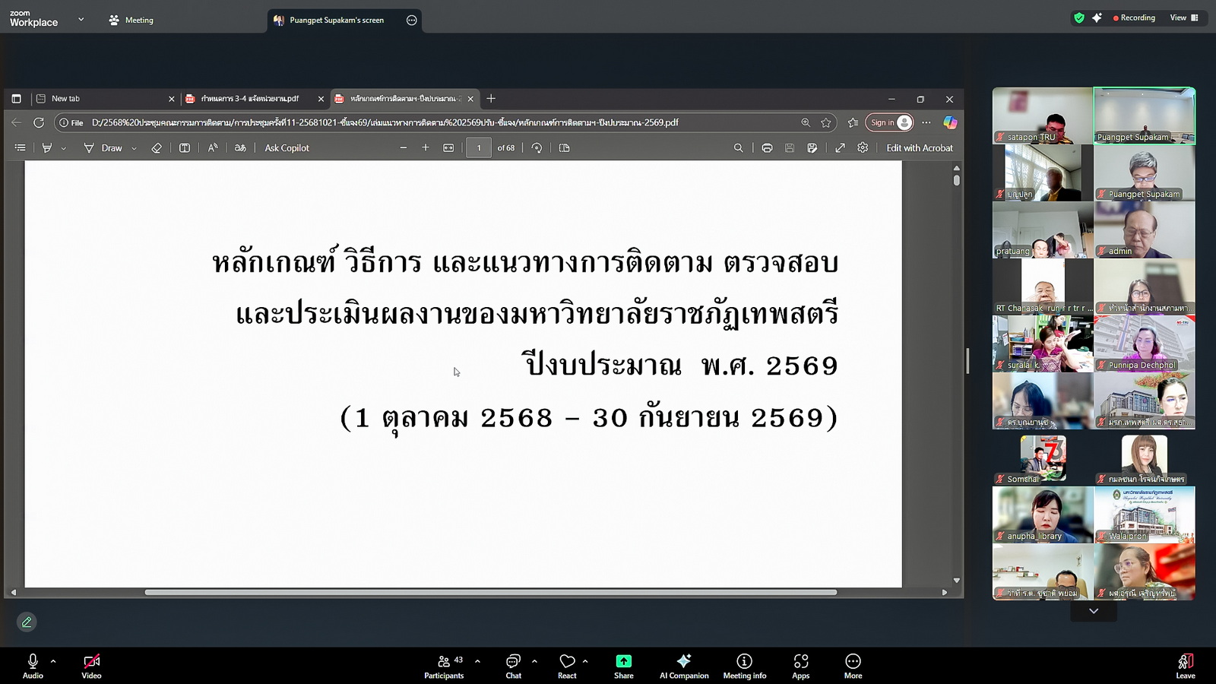Rotate the PDF page
1216x684 pixels.
pyautogui.click(x=537, y=148)
